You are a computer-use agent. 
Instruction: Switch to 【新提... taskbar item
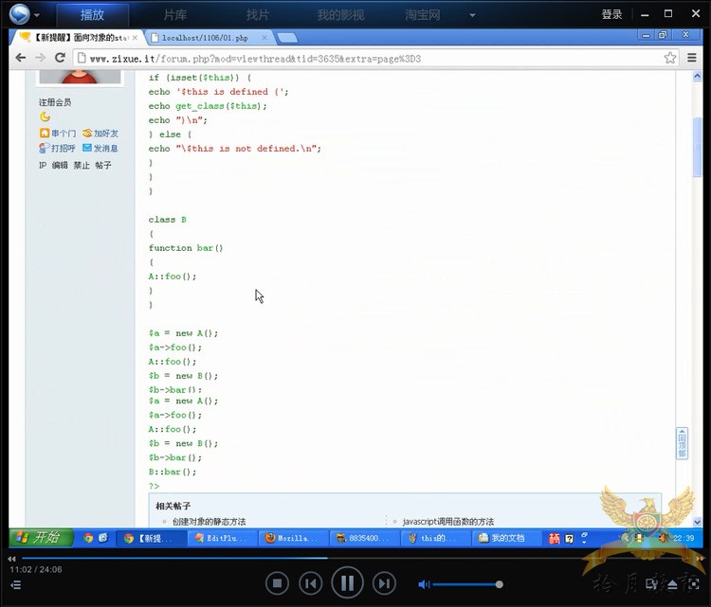pyautogui.click(x=151, y=538)
